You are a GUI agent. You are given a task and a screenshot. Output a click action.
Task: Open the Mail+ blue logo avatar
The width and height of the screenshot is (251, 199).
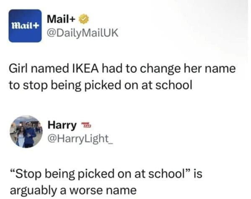coord(25,26)
